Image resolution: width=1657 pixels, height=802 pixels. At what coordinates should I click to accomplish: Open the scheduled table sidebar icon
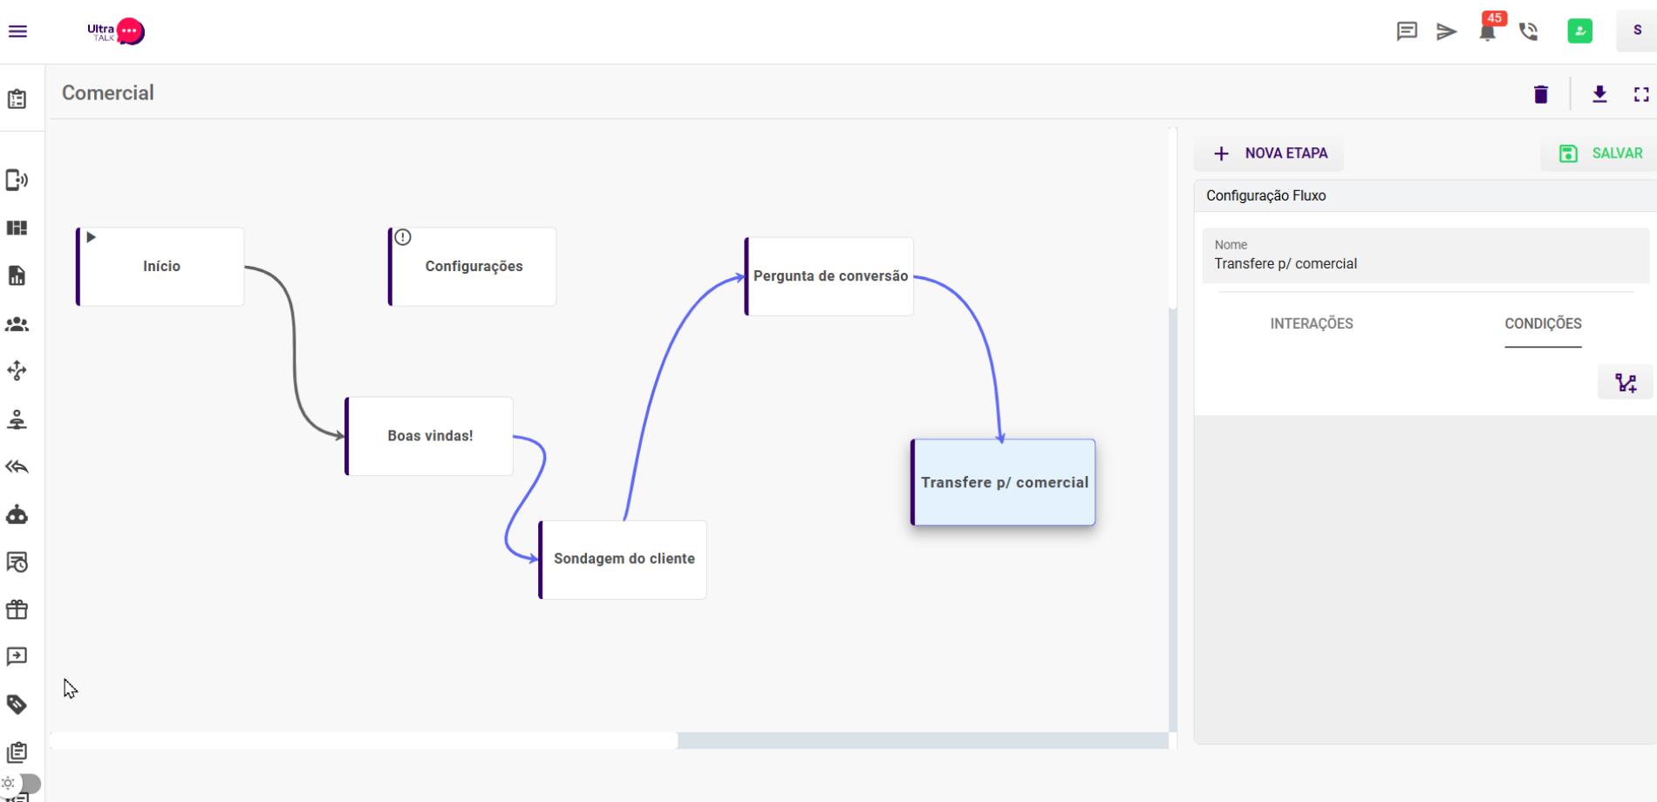17,562
